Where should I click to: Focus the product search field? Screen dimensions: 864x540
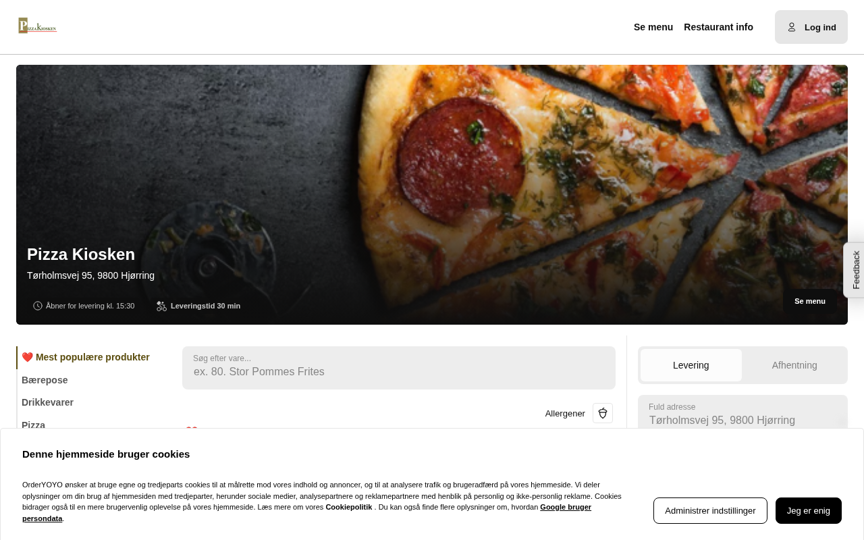399,368
